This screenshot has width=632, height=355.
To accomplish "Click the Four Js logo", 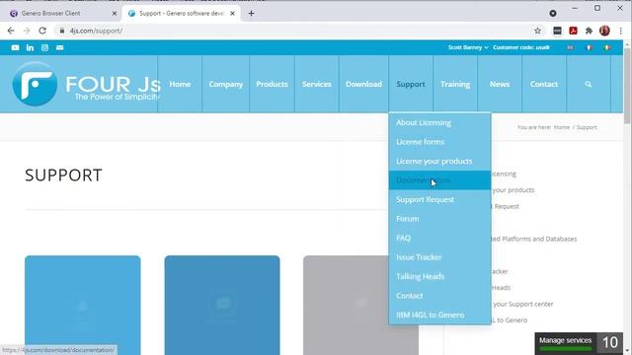I will [86, 84].
